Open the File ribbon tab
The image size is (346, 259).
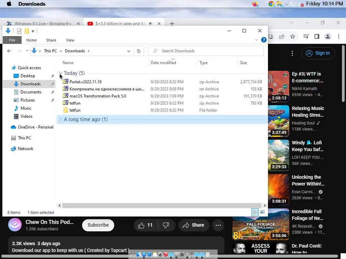12,40
